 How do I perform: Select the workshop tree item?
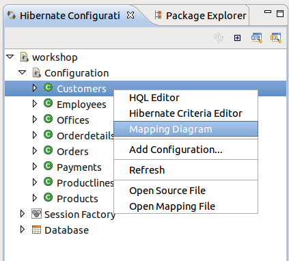(55, 57)
